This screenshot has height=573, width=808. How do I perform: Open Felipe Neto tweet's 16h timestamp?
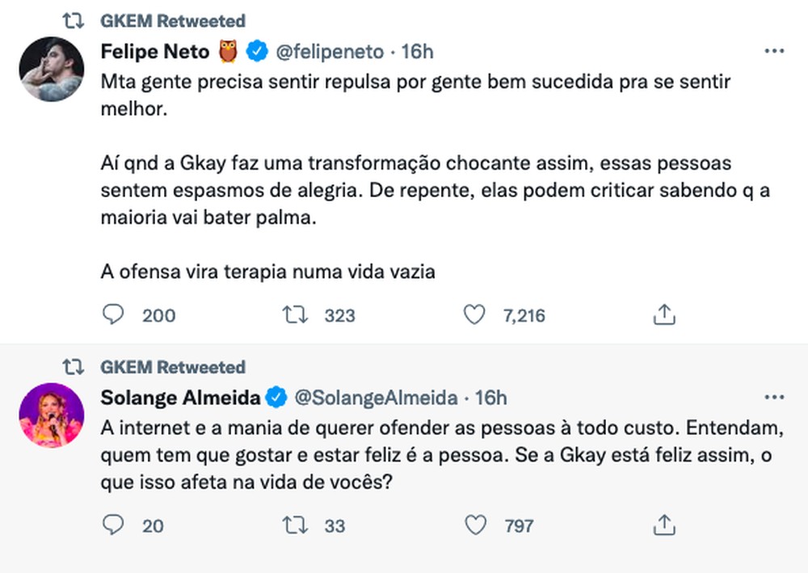418,53
